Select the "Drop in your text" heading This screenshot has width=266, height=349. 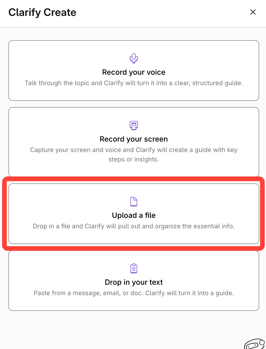134,282
